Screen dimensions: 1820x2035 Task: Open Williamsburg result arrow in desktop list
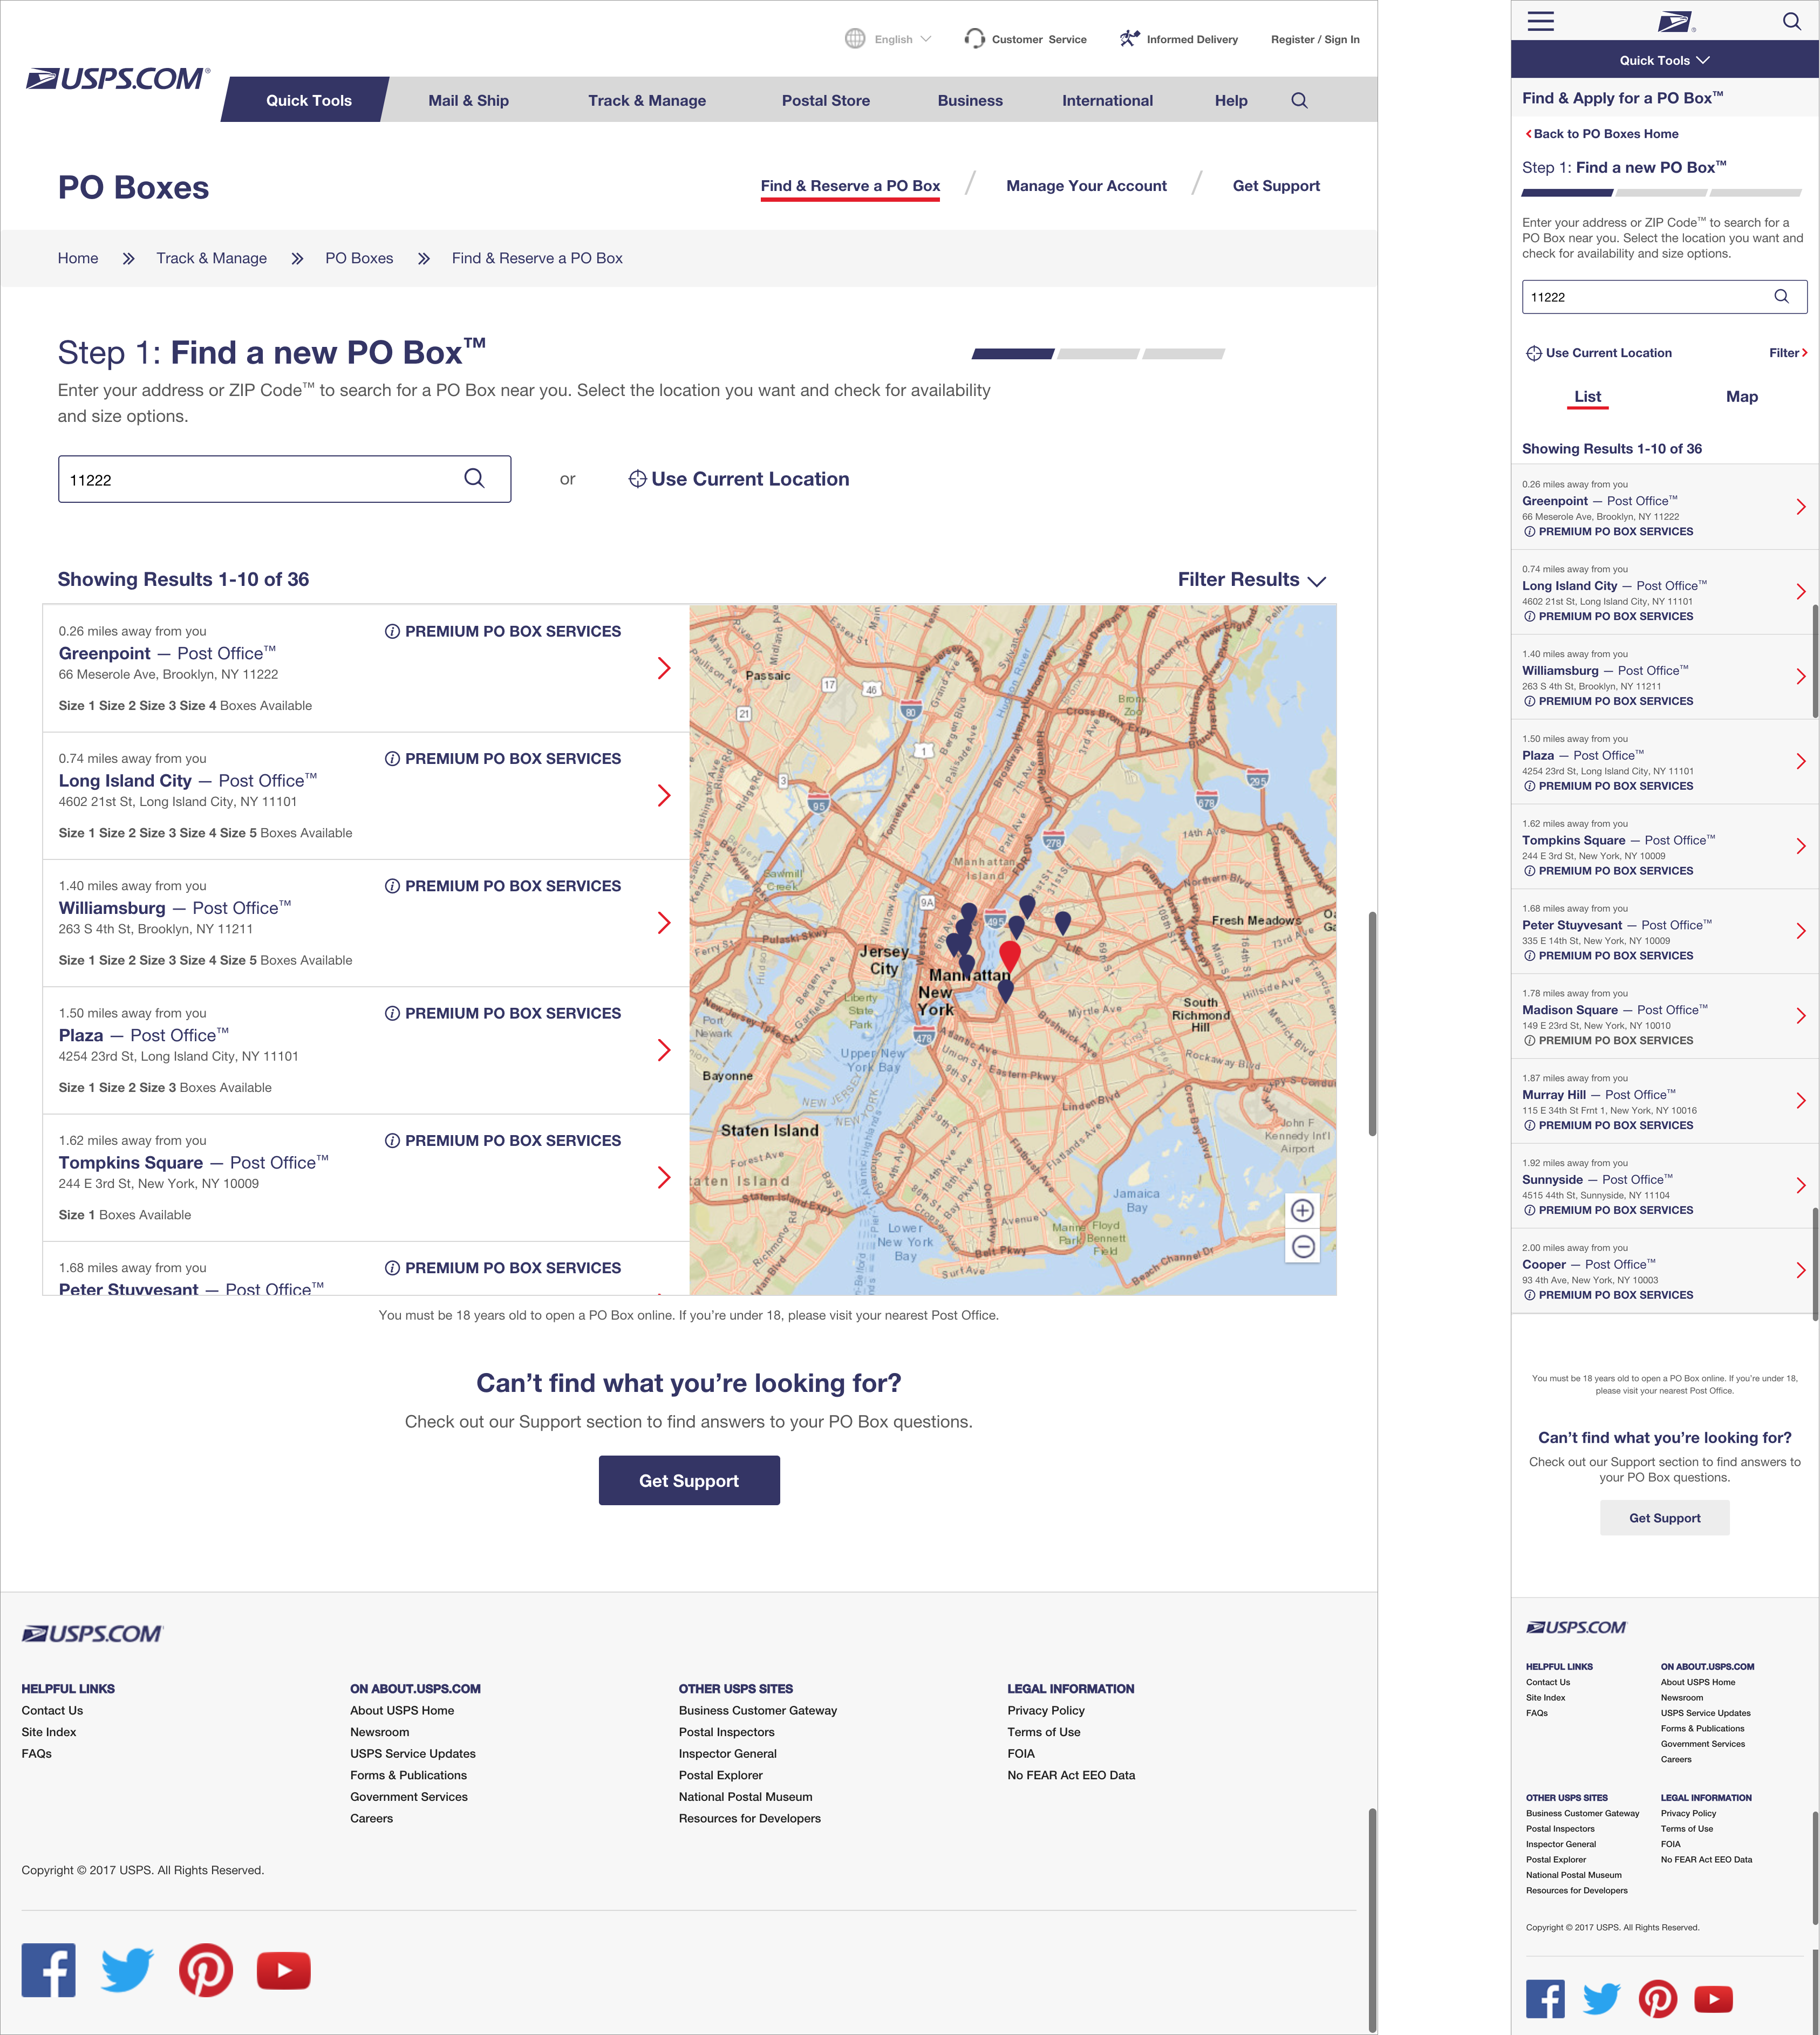click(x=664, y=922)
